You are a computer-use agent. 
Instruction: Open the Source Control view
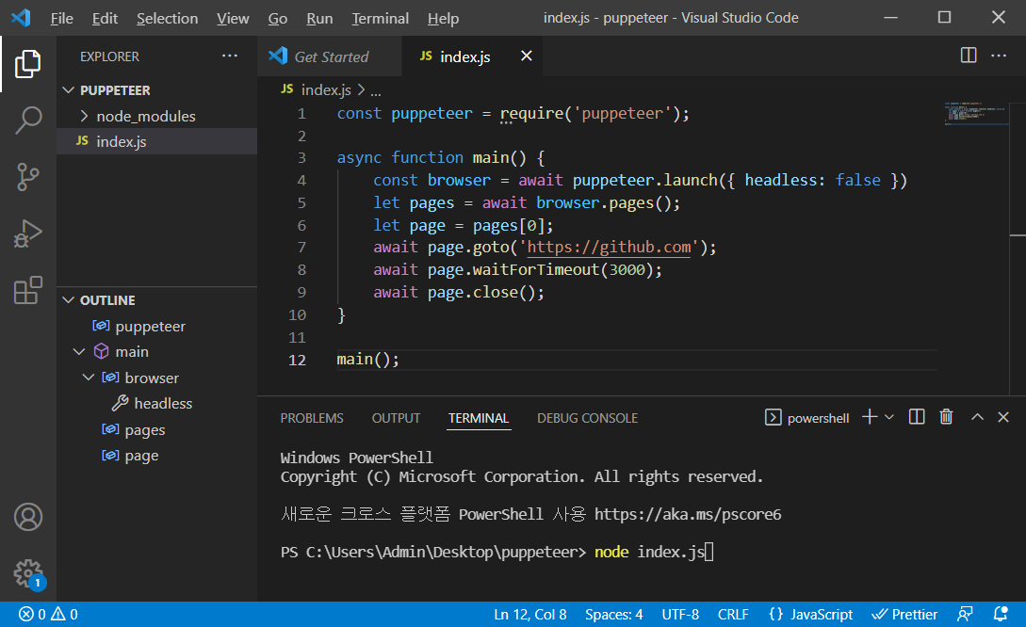tap(27, 177)
